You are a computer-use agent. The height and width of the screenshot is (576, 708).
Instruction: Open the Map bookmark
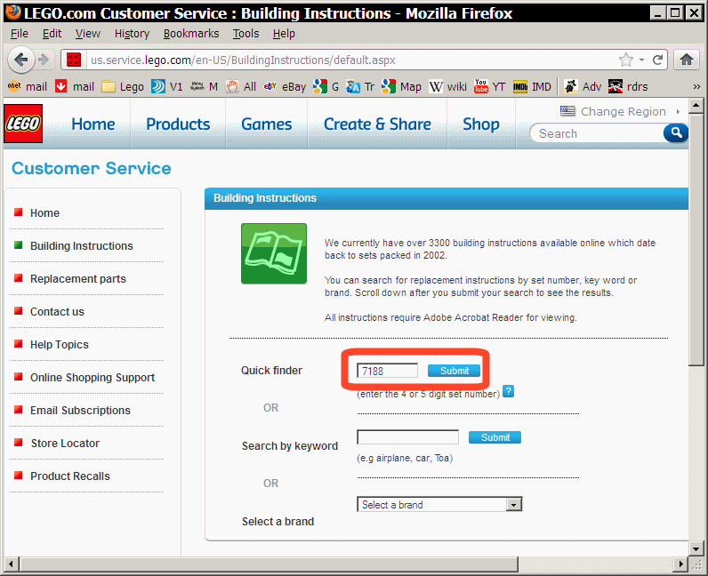(401, 86)
